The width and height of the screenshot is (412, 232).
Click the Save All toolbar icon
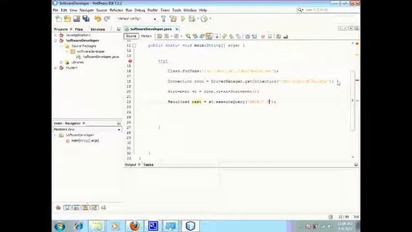click(86, 19)
